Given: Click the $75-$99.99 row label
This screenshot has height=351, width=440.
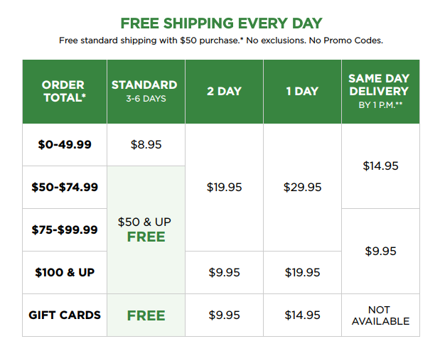Looking at the screenshot, I should coord(65,229).
